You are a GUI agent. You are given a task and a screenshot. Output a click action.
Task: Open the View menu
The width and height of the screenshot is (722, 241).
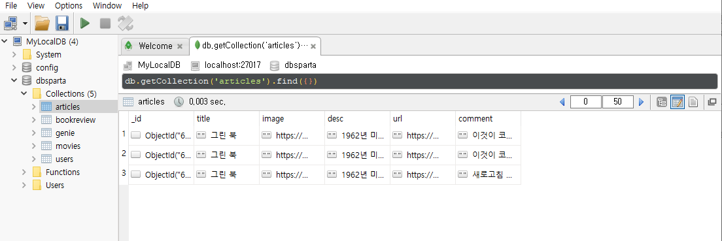point(36,5)
